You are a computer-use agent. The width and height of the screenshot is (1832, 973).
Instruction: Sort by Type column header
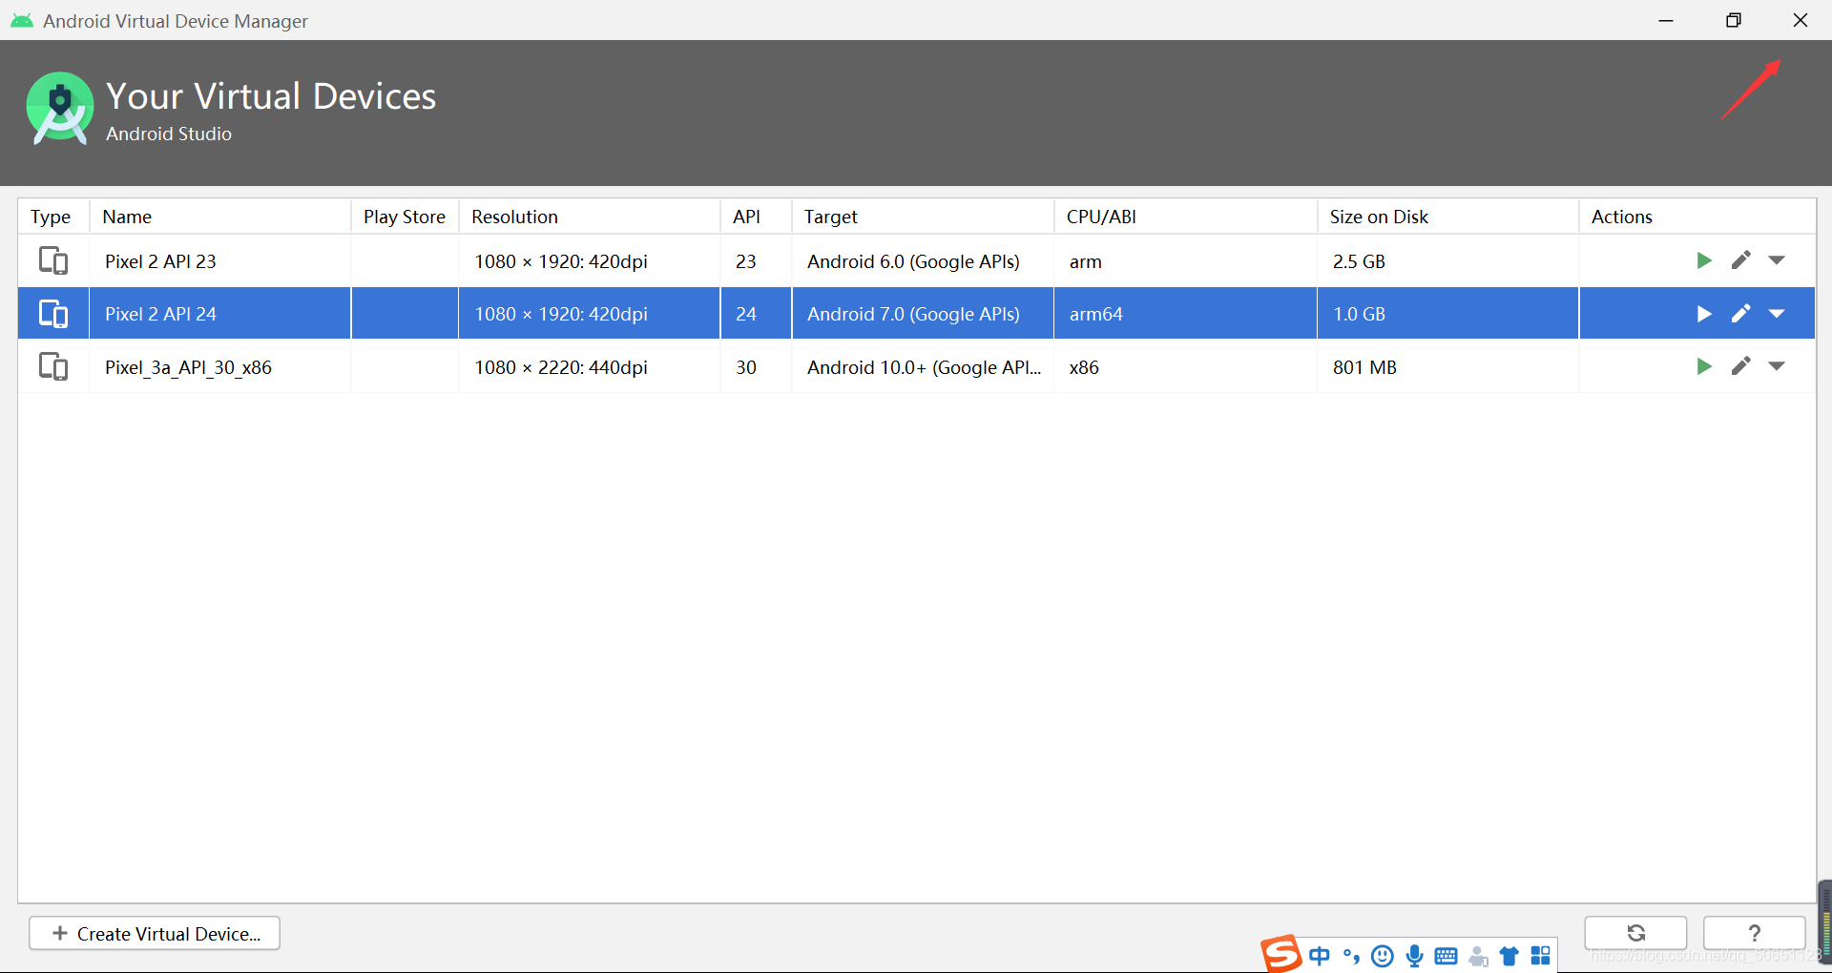tap(53, 217)
